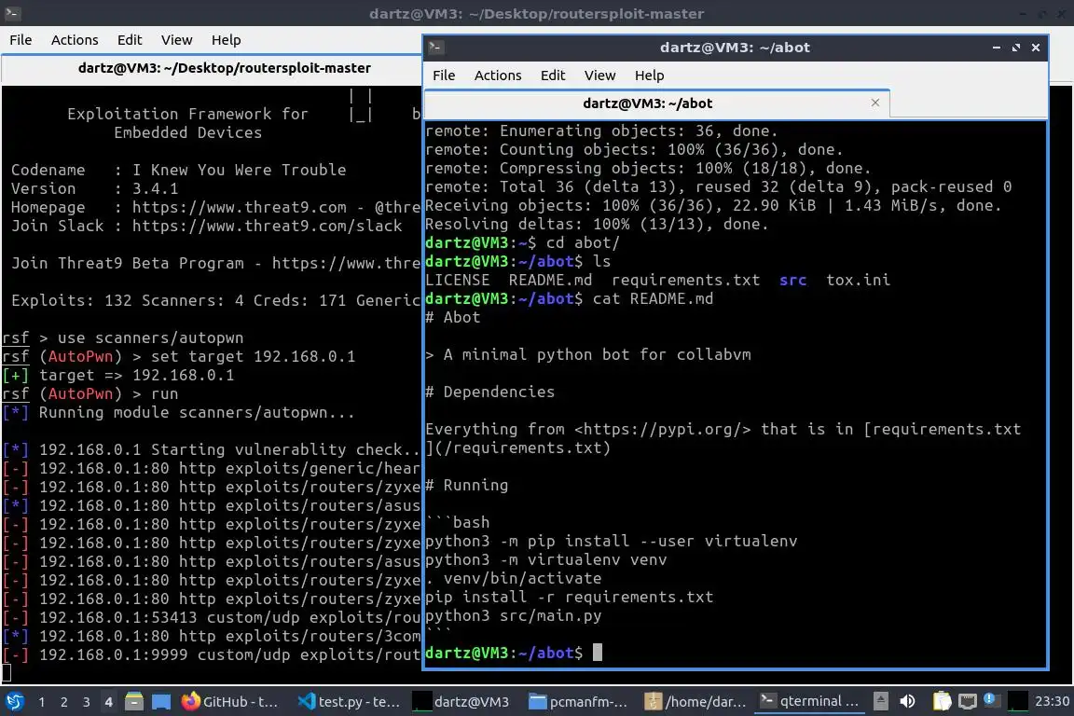Click 'pip install -r requirements.txt' line
The height and width of the screenshot is (716, 1074).
[570, 598]
